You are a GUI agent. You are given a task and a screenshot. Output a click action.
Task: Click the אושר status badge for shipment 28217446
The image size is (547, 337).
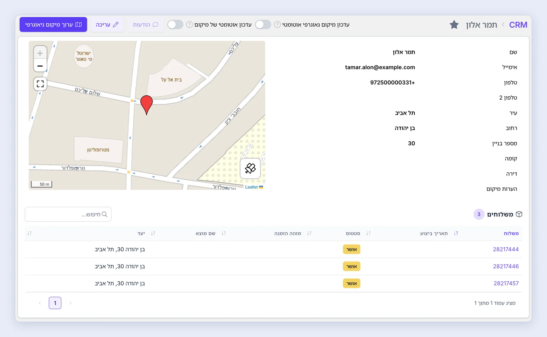pos(351,266)
